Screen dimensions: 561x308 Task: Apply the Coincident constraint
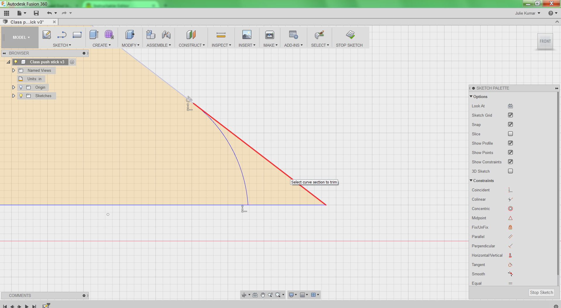pos(510,190)
